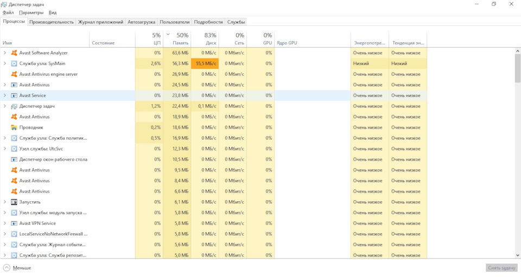Select the 55,5 МБ/с disk cell
521x277 pixels.
click(x=205, y=63)
